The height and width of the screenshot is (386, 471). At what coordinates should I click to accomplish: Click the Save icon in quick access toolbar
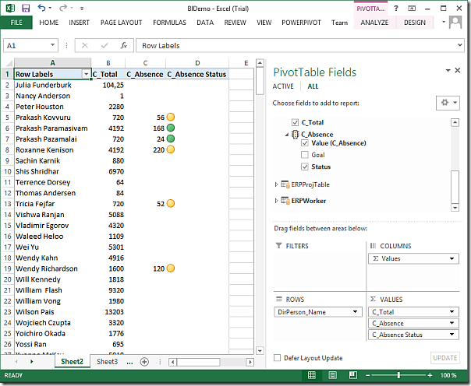(x=25, y=8)
